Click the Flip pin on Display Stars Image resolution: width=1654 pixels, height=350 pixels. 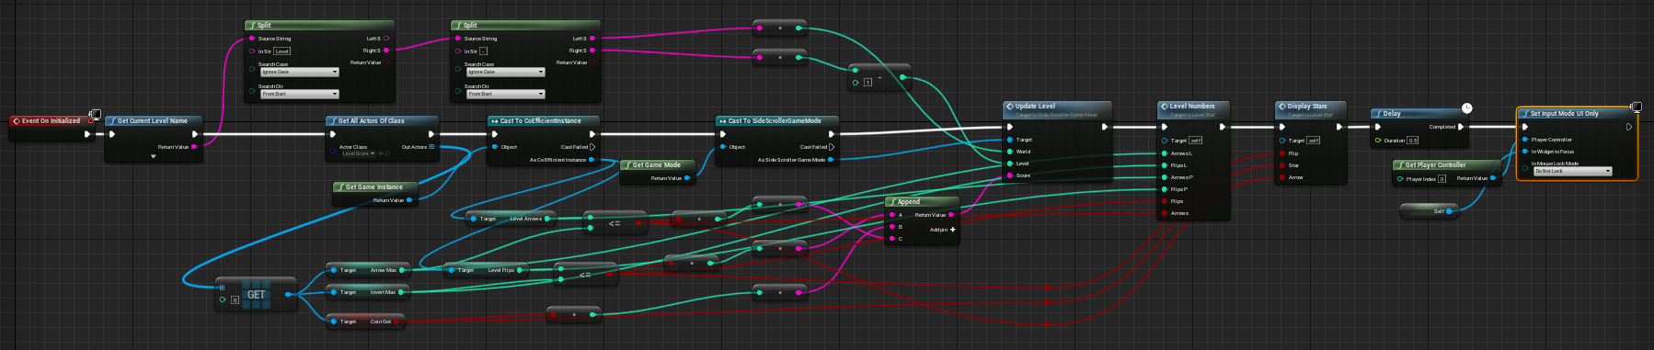click(x=1282, y=153)
